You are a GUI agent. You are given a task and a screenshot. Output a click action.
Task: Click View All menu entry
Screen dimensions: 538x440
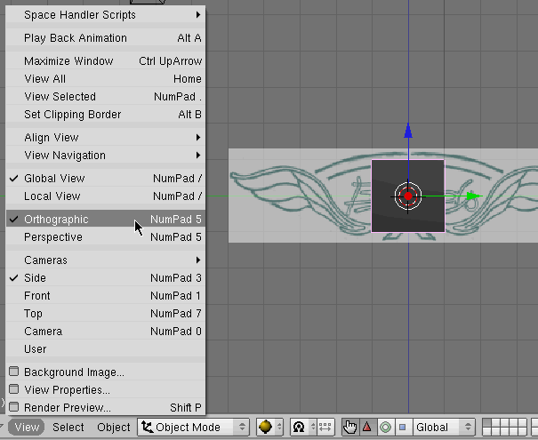point(106,79)
